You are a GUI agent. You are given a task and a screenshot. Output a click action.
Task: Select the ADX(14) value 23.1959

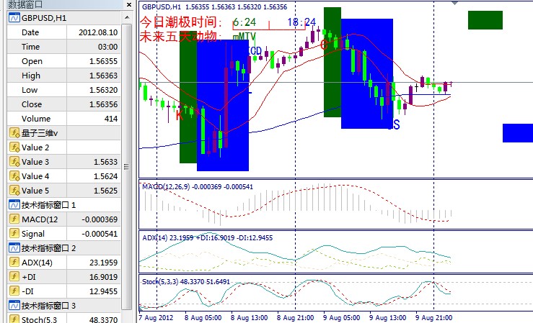pos(103,263)
